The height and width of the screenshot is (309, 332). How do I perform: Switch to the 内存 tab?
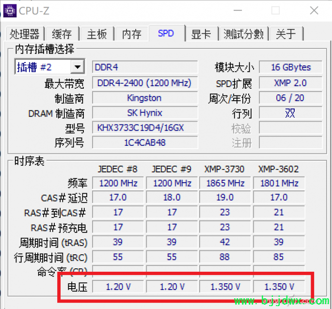(x=132, y=34)
